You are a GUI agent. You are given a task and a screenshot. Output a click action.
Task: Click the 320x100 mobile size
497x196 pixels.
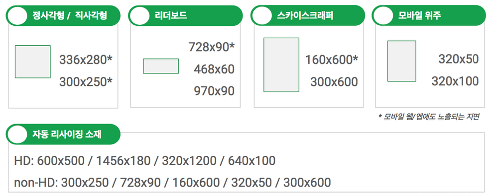tap(455, 81)
